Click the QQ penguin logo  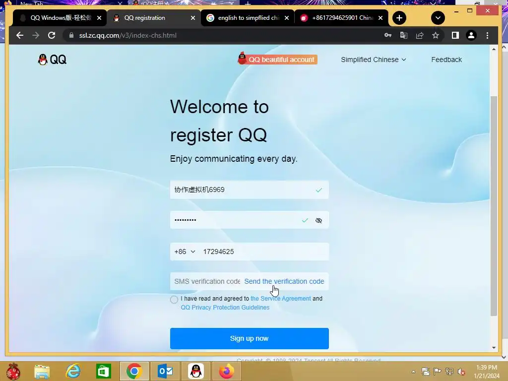pyautogui.click(x=52, y=60)
